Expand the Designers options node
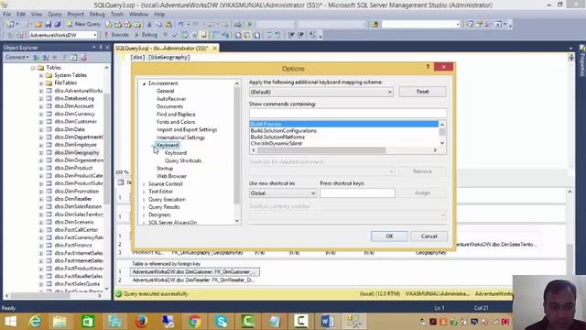The image size is (586, 330). [145, 215]
